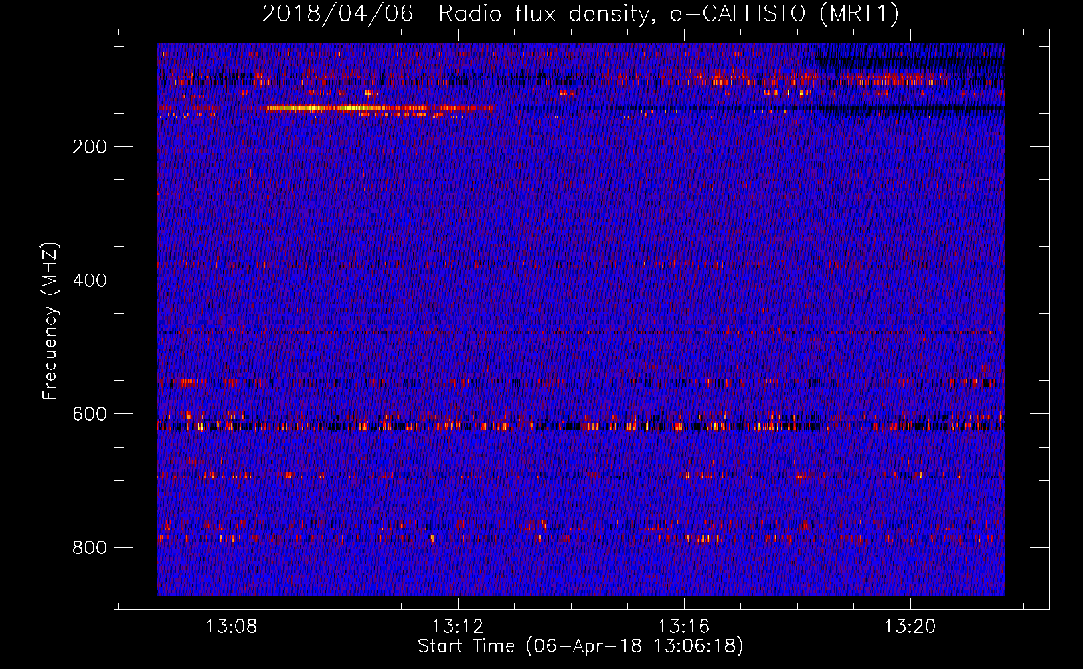The width and height of the screenshot is (1083, 669).
Task: Click the 600 frequency tick label
Action: (90, 414)
